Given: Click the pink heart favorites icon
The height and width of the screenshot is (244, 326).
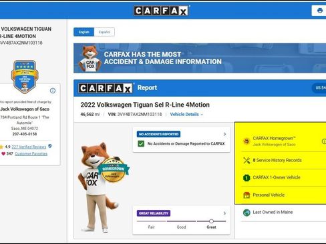Looking at the screenshot, I should point(3,153).
